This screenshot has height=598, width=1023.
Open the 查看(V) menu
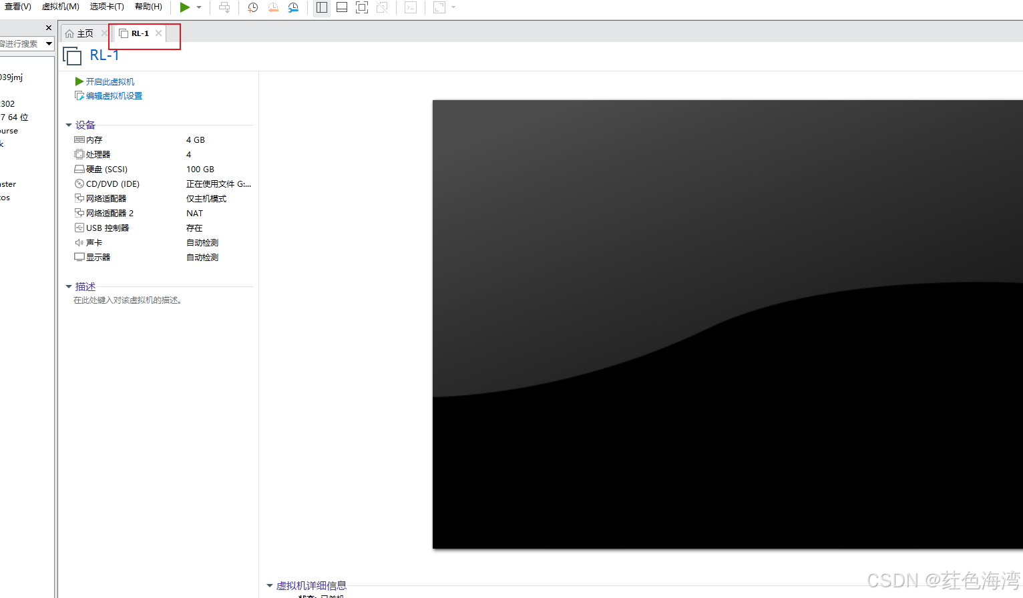click(x=17, y=7)
